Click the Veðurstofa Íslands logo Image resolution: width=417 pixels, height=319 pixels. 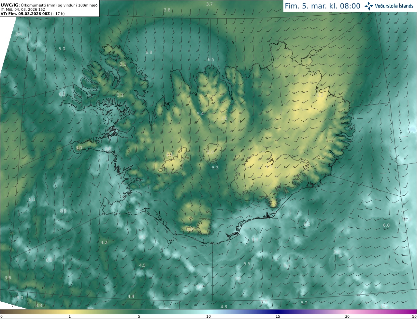coord(389,6)
